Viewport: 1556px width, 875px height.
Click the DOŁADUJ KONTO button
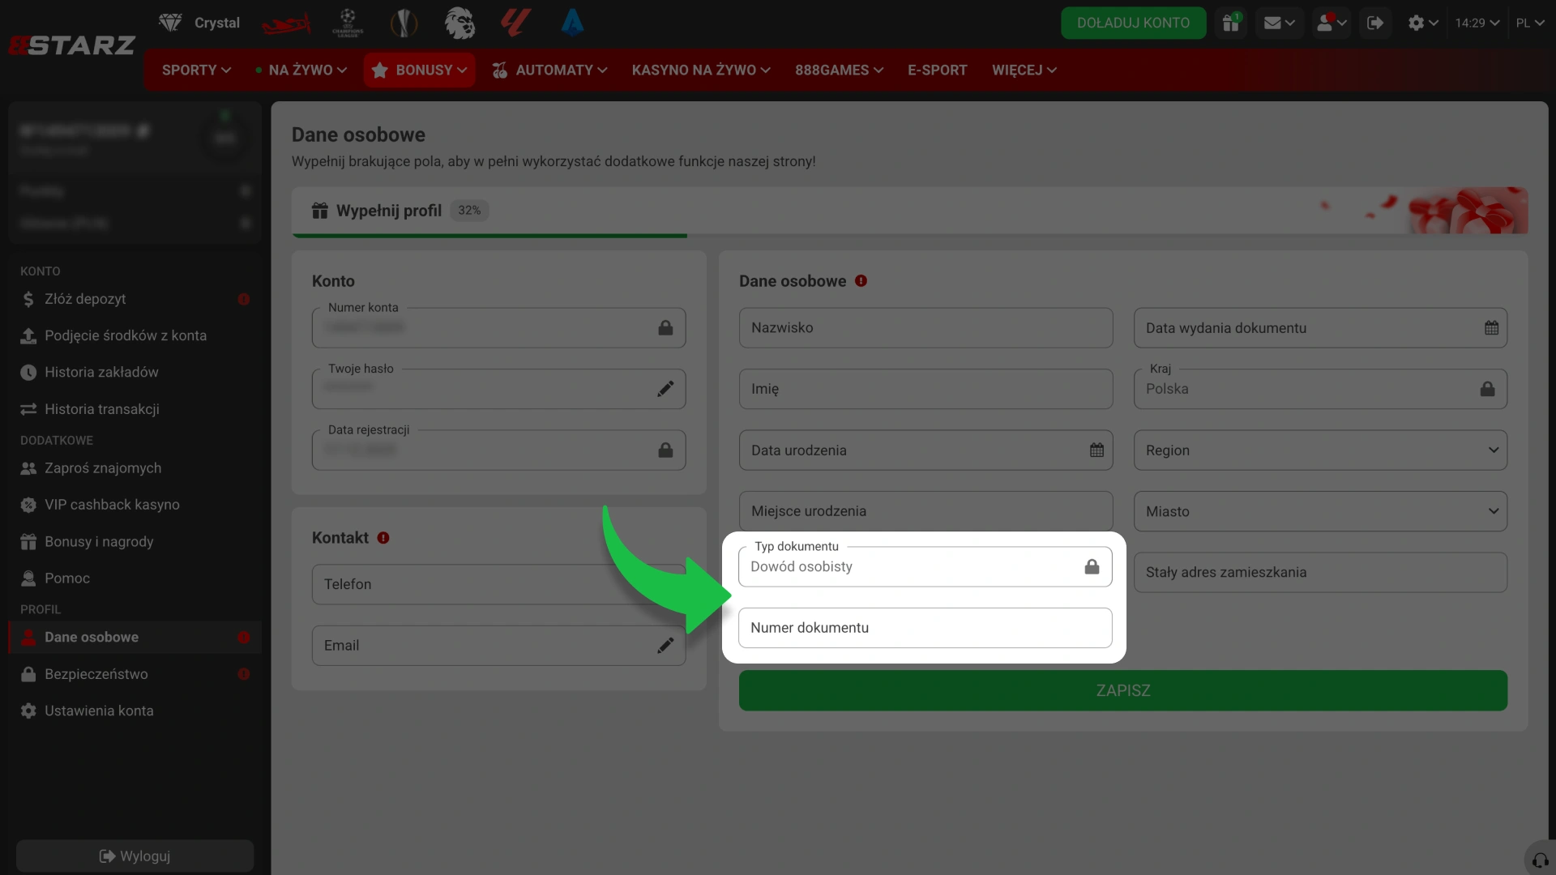coord(1133,23)
